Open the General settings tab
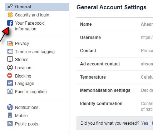Screen dimensions: 153x134 pyautogui.click(x=37, y=7)
